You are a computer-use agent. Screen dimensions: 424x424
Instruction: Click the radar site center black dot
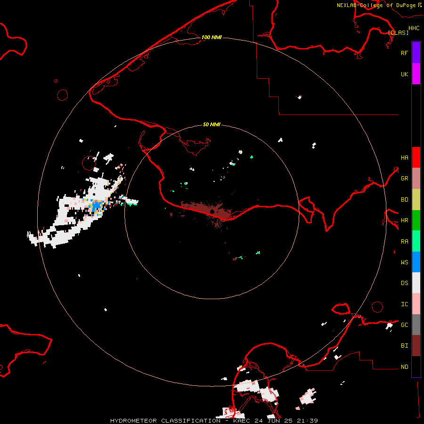point(212,211)
